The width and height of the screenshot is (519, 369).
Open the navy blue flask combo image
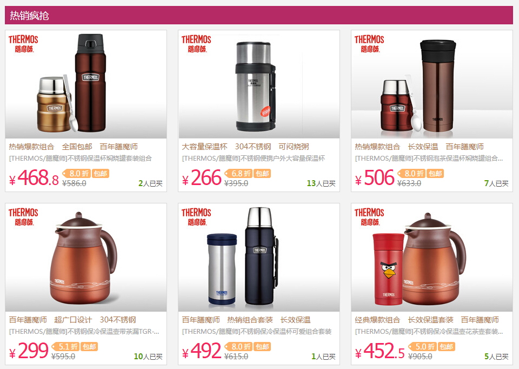[259, 258]
